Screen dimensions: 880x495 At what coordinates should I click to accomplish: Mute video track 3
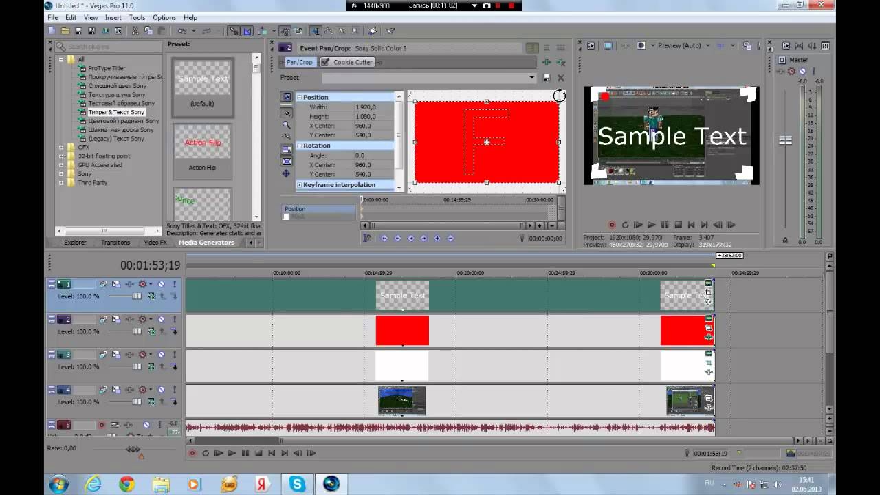click(x=162, y=355)
